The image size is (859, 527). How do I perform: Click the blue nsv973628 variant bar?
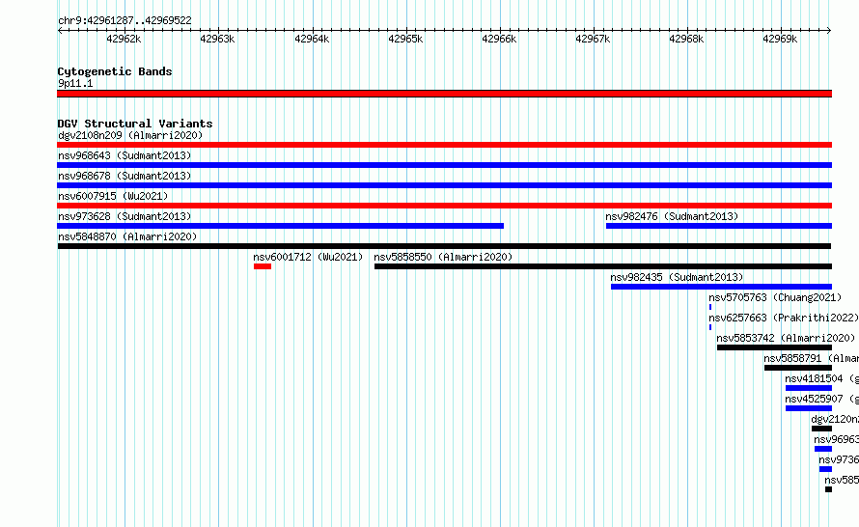(x=281, y=226)
